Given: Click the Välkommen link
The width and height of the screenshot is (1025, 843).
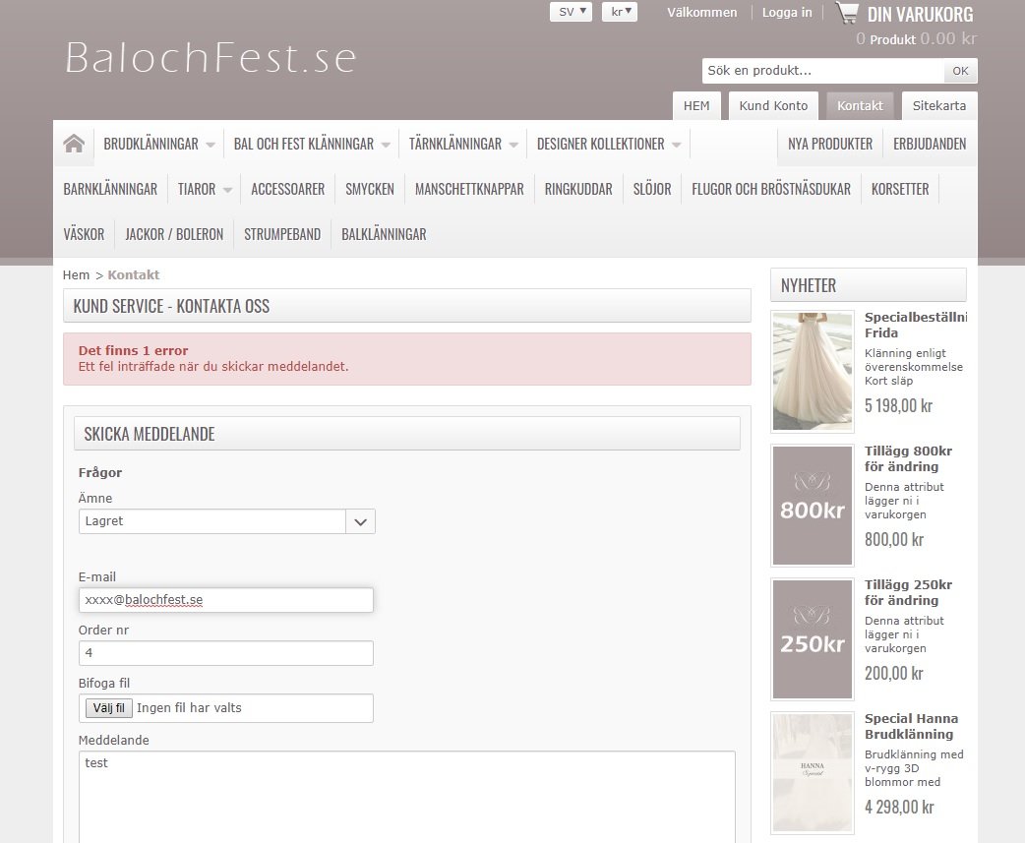Looking at the screenshot, I should [702, 13].
